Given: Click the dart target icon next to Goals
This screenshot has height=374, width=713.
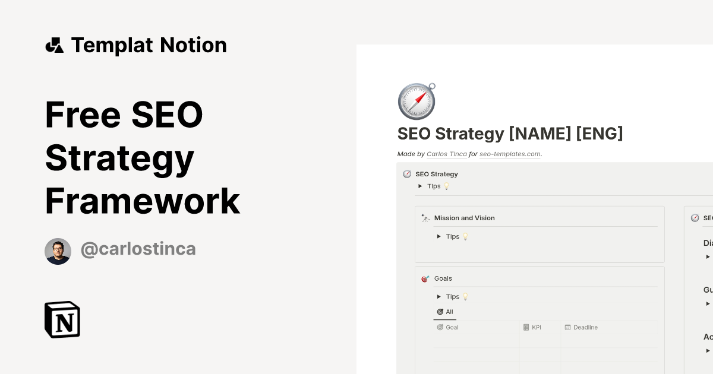Looking at the screenshot, I should pos(425,278).
